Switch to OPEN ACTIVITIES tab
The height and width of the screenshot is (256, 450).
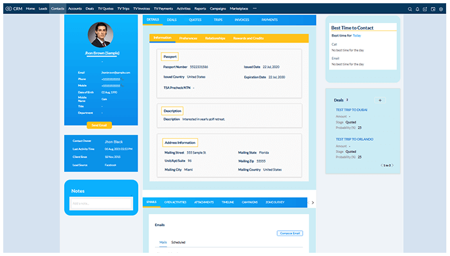pos(175,203)
